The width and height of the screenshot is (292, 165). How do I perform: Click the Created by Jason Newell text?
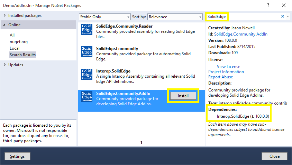(231, 28)
